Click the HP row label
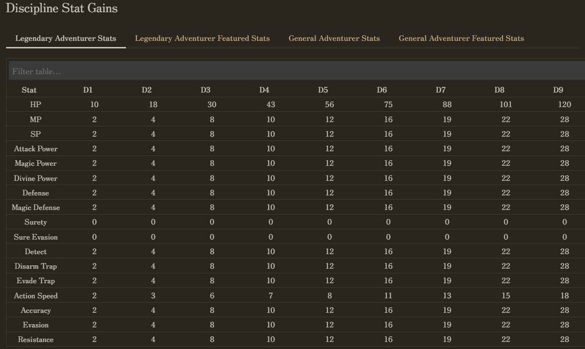Screen dimensions: 585x349 (36, 105)
